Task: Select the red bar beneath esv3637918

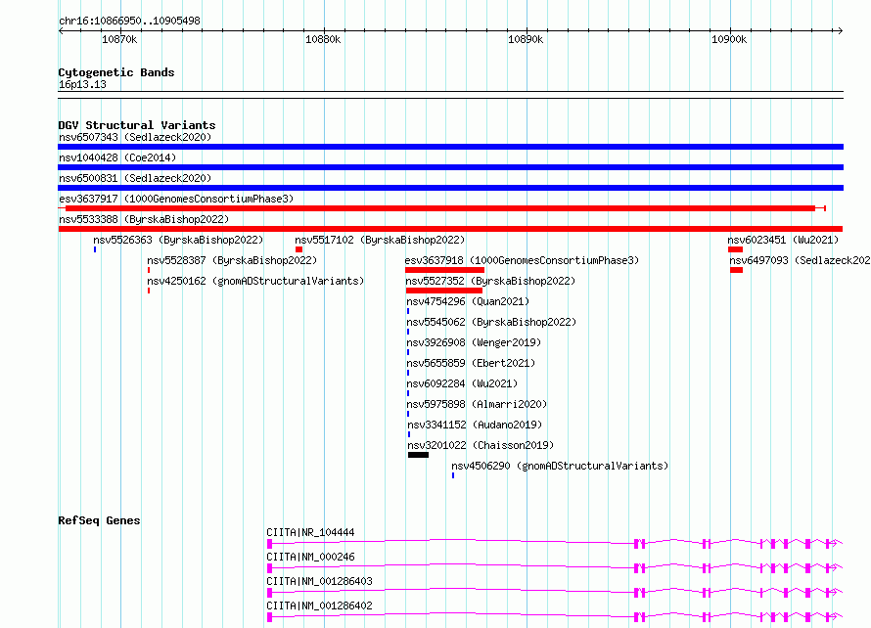Action: point(444,270)
